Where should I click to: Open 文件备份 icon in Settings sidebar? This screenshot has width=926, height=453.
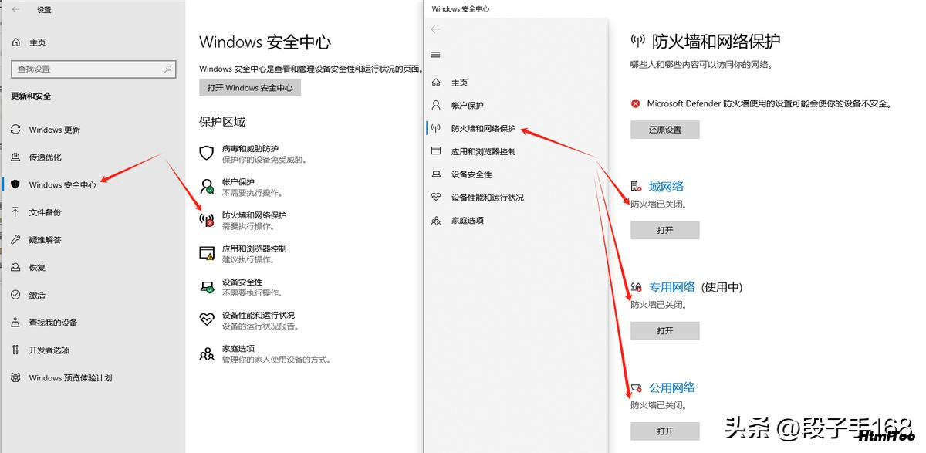coord(15,212)
